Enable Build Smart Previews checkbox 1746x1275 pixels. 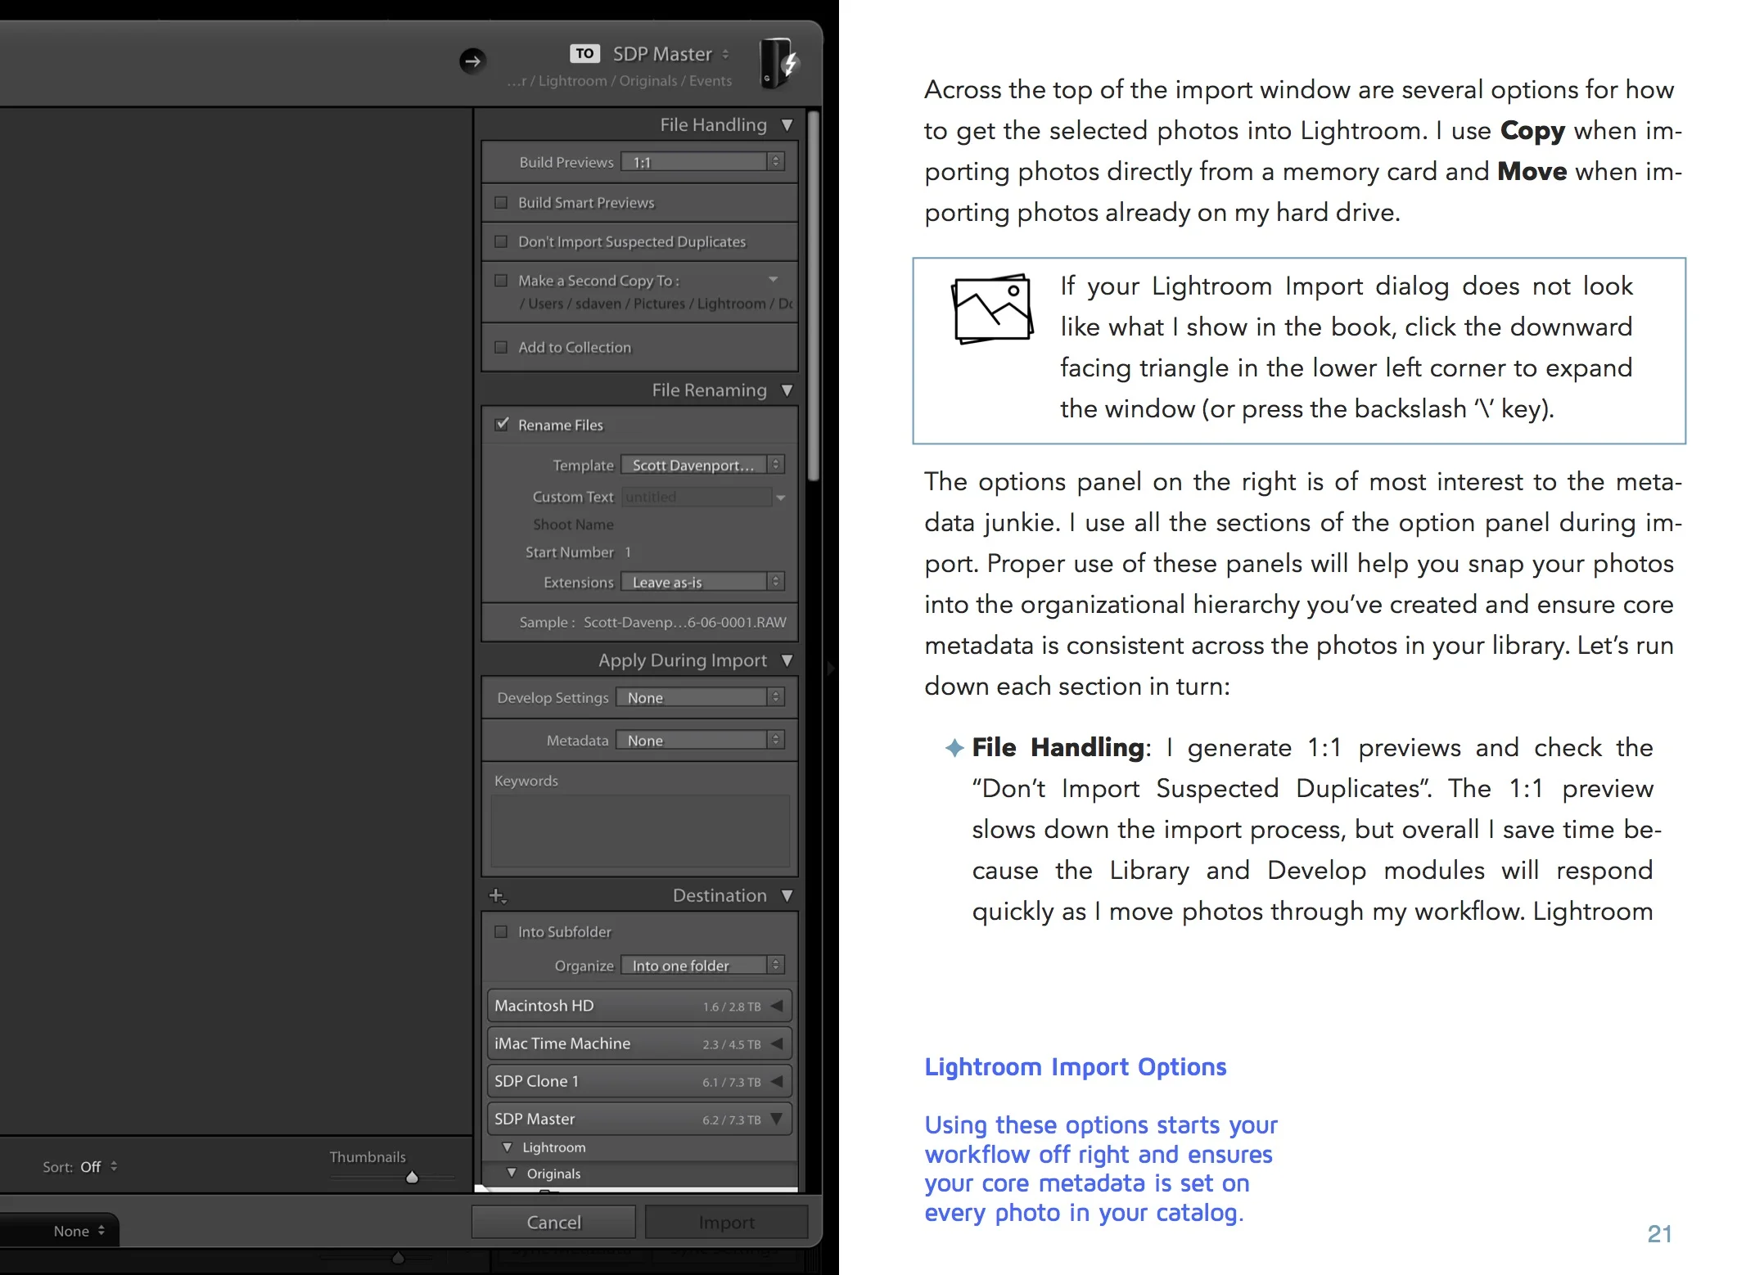501,202
